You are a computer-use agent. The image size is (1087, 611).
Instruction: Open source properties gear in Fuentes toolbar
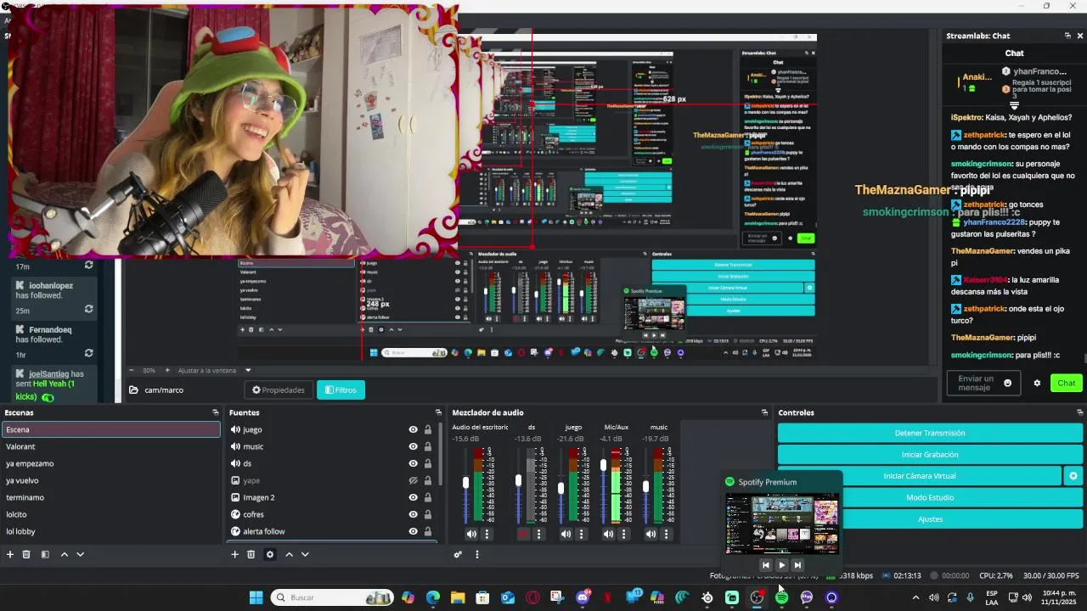point(270,554)
